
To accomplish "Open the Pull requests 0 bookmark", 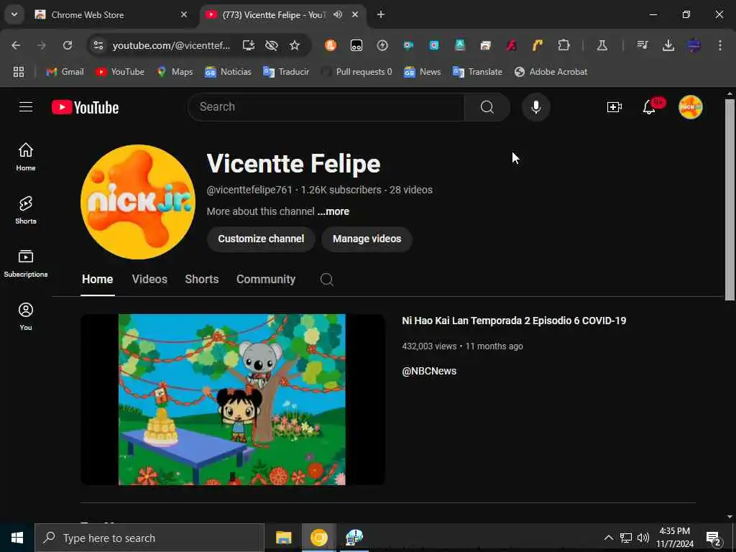I will click(x=356, y=72).
